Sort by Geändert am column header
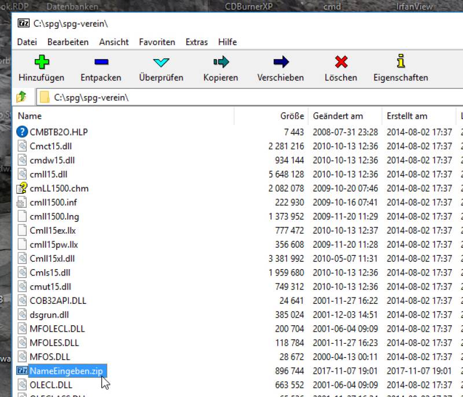463x397 pixels. (337, 116)
